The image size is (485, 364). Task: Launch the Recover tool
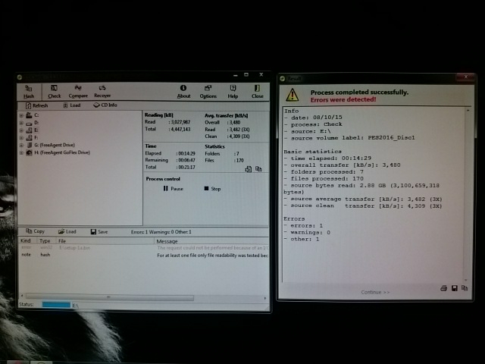pos(102,91)
